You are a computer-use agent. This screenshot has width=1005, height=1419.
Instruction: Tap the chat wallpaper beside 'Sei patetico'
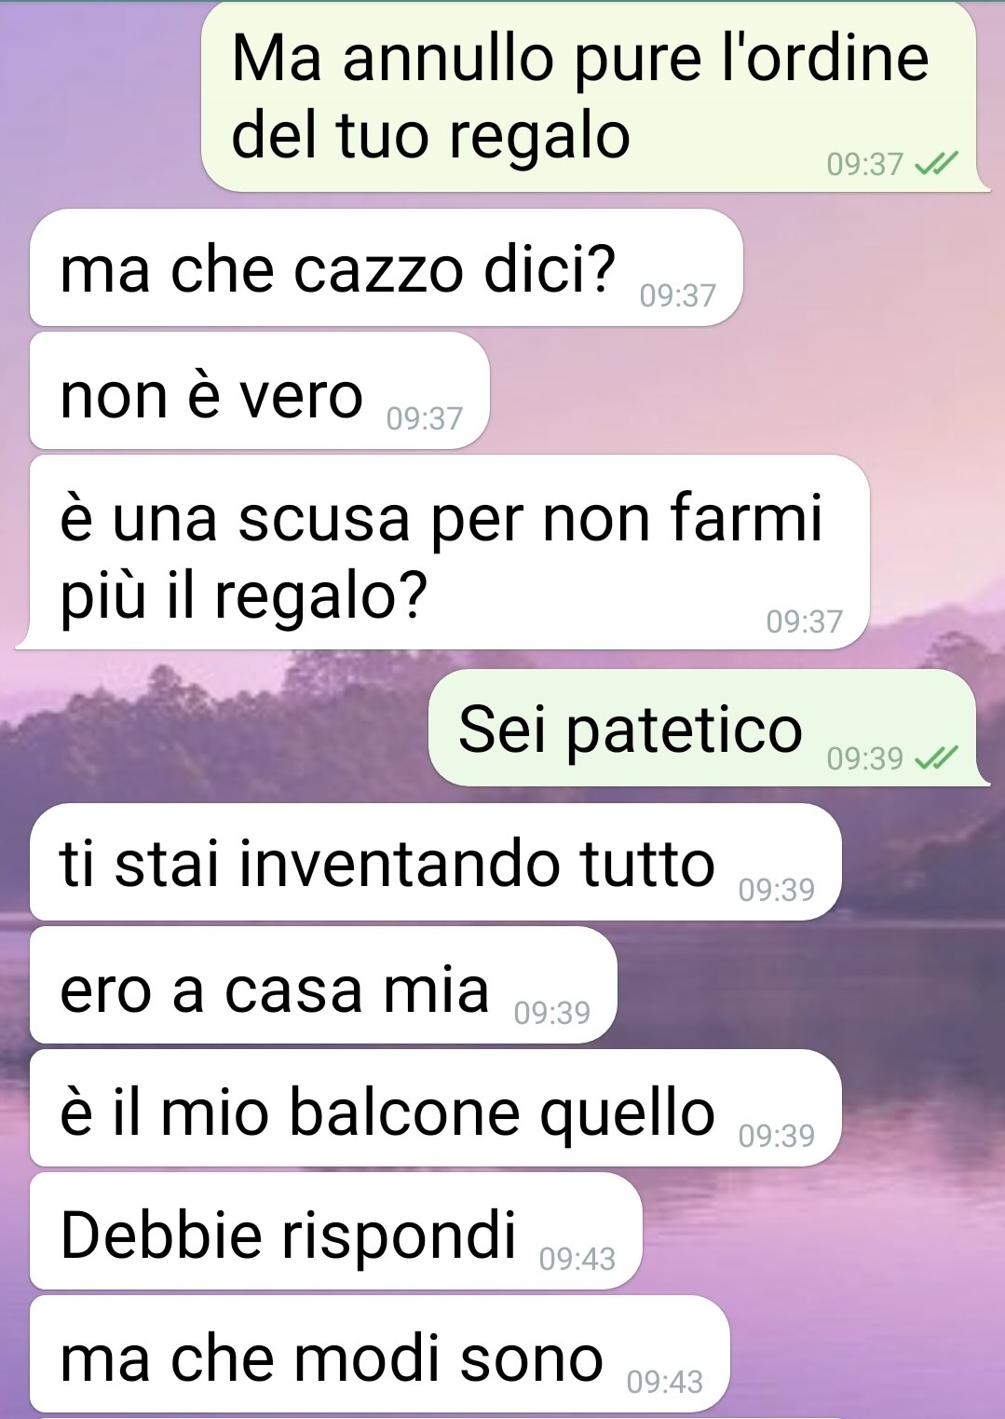pos(214,727)
